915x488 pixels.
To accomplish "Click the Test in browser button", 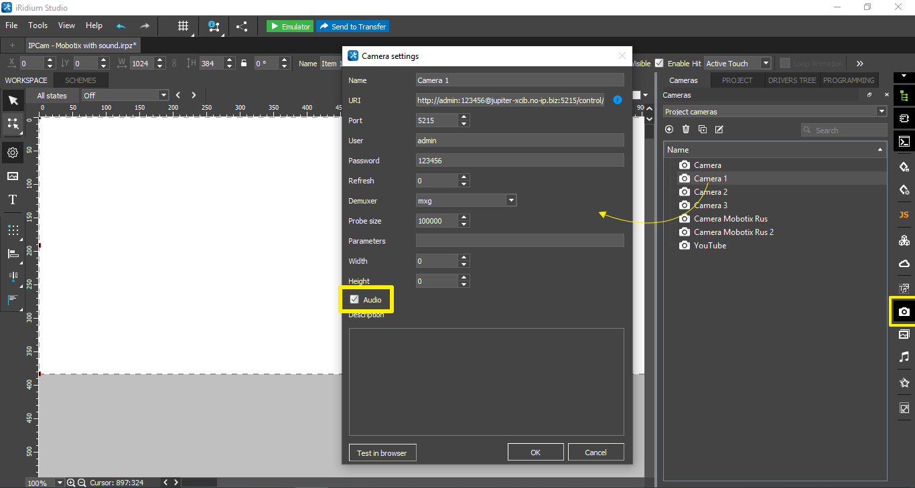I will (x=382, y=453).
